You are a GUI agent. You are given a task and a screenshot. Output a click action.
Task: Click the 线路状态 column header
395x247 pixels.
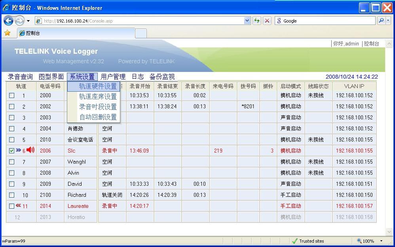319,86
